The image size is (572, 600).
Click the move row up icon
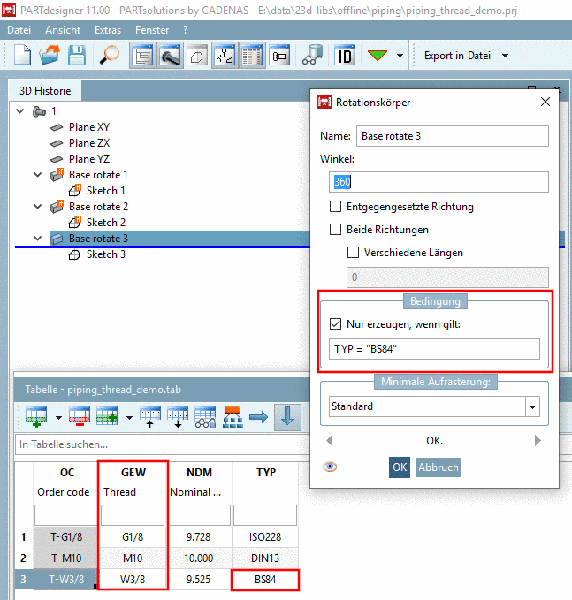pos(149,417)
